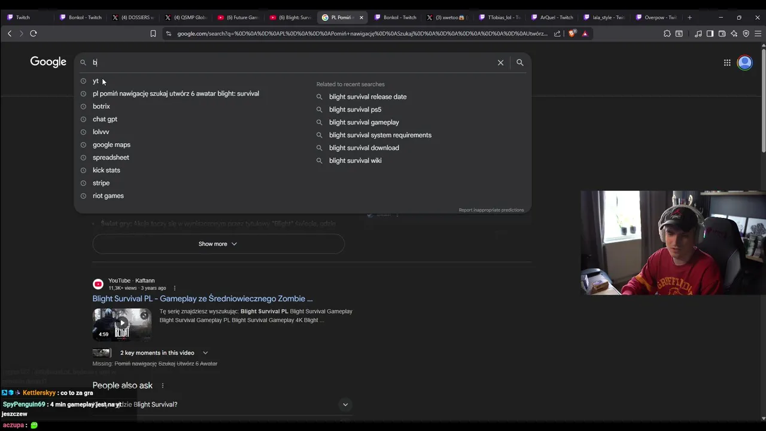
Task: Pick 'blight survival ps5' suggestion
Action: [x=355, y=110]
